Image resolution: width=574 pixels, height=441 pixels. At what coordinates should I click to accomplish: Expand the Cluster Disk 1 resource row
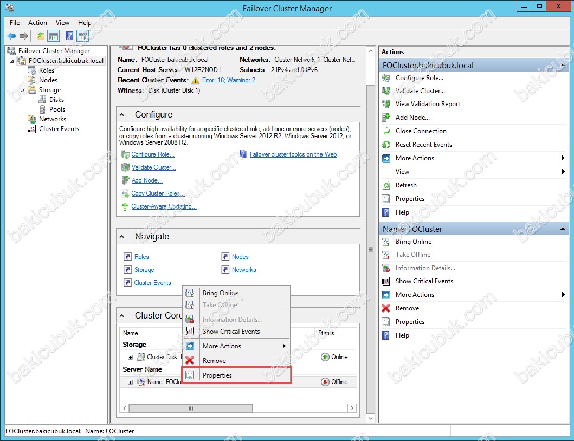130,357
